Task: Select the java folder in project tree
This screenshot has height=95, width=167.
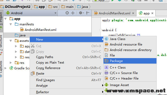Action: pyautogui.click(x=22, y=35)
